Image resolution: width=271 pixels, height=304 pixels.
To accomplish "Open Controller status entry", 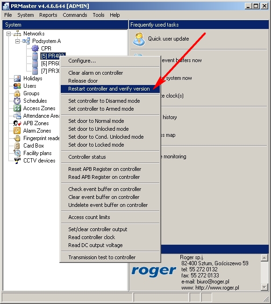I will click(110, 157).
